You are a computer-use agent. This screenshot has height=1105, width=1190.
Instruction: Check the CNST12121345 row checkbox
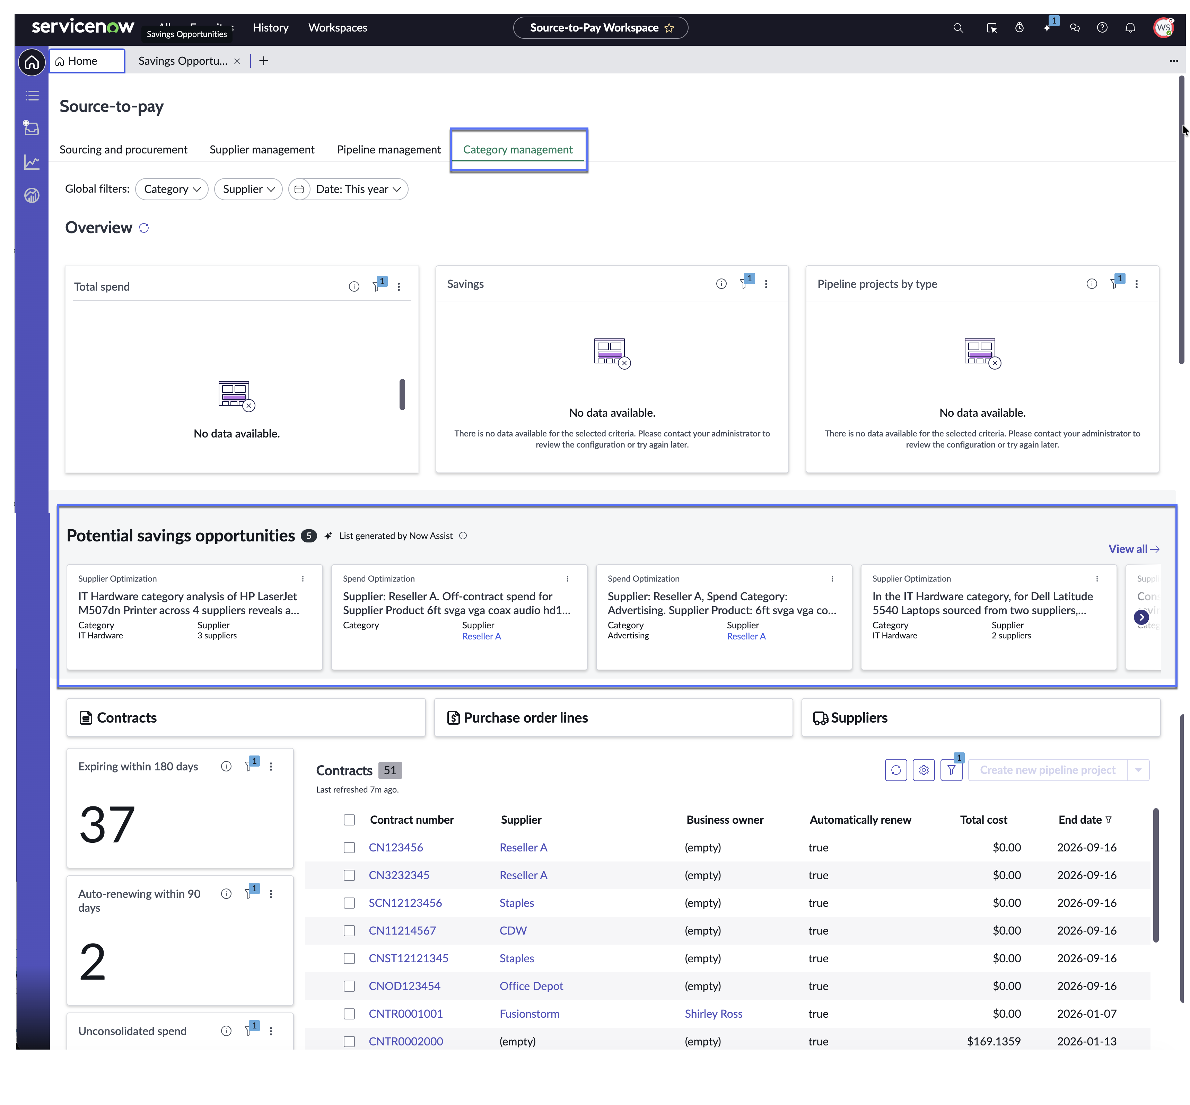(x=349, y=958)
